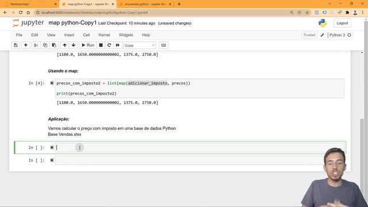Open the Cell menu
Viewport: 368px width, 207px height.
[86, 35]
